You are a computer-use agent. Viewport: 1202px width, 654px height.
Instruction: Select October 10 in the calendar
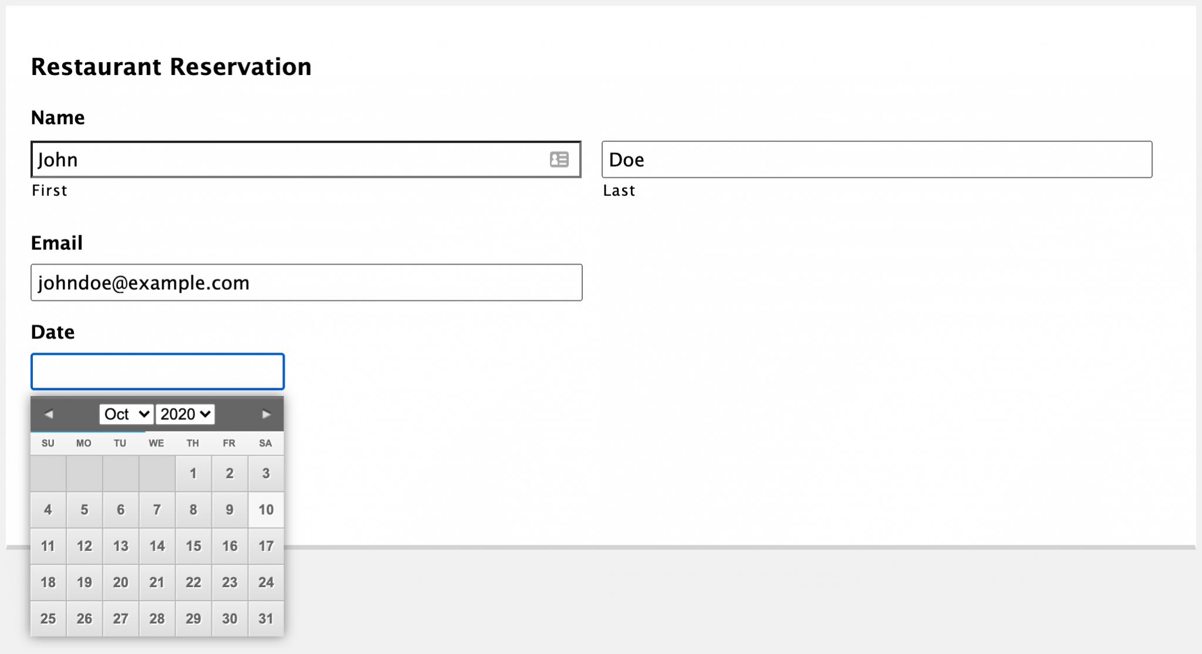pyautogui.click(x=266, y=510)
